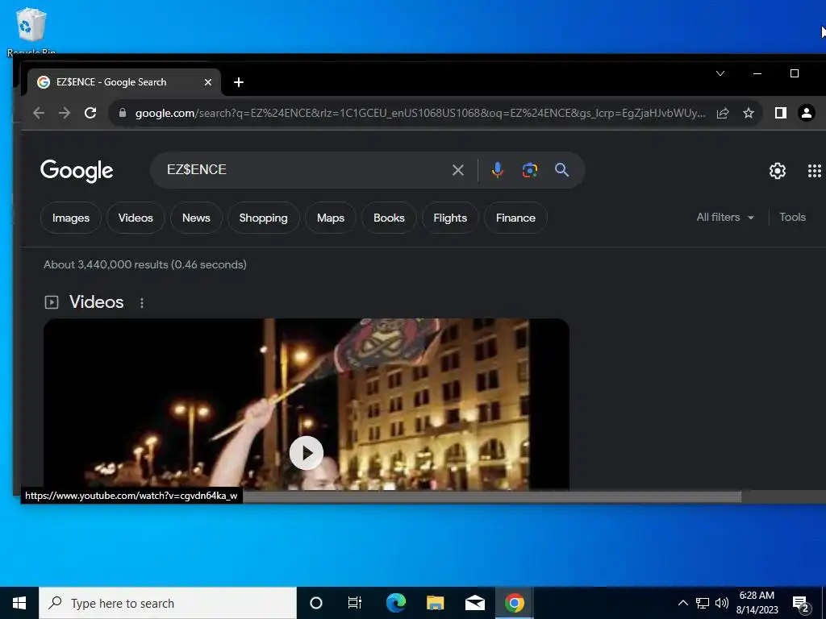
Task: Click the video section icon beside Videos
Action: point(52,302)
